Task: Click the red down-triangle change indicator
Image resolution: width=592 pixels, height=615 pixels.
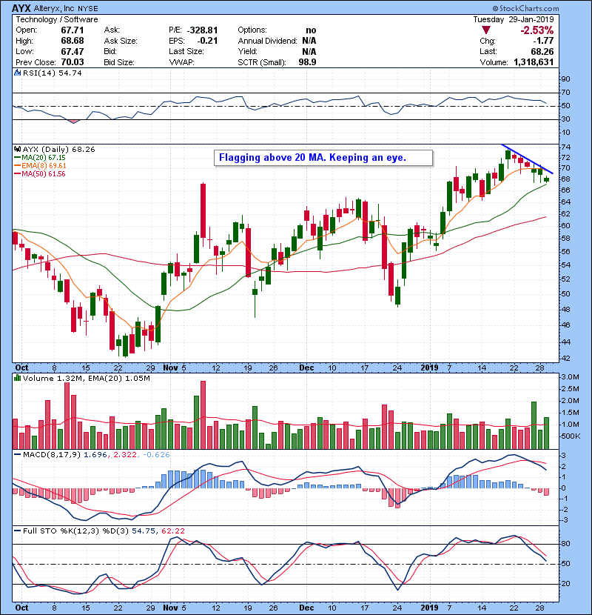Action: (x=486, y=30)
